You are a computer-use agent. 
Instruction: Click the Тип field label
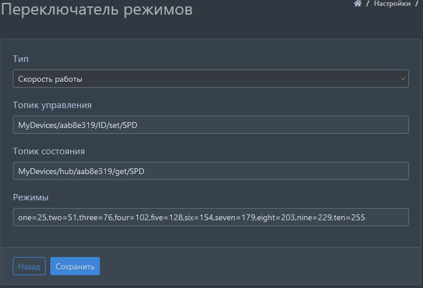coord(20,59)
